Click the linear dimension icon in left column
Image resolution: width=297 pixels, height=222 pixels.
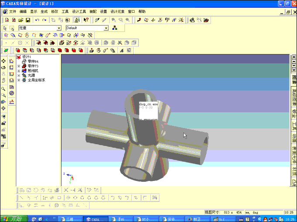[x=12, y=61]
